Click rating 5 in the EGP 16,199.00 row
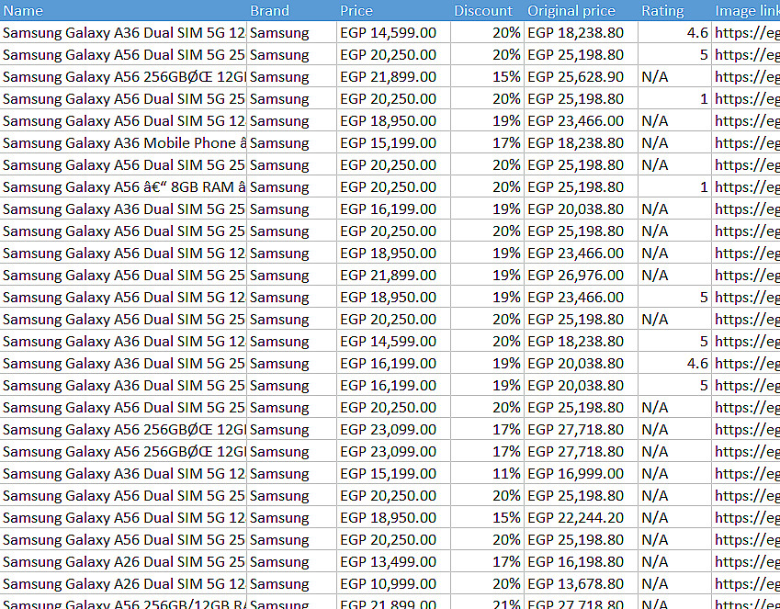Screen dimensions: 780x609 (675, 386)
